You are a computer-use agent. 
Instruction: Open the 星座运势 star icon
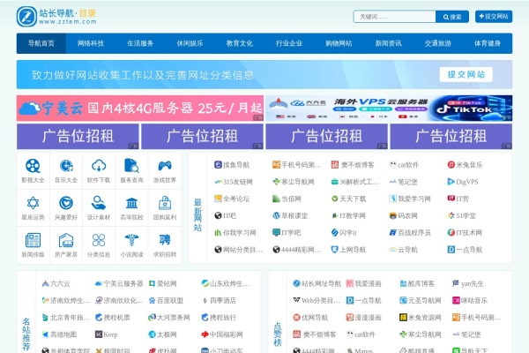[x=34, y=203]
